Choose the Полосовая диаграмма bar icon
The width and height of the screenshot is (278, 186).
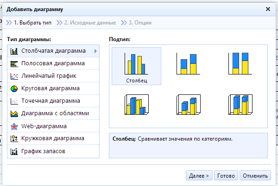tap(14, 63)
